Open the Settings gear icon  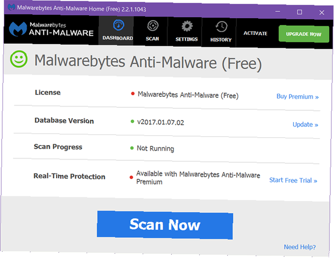[x=187, y=26]
